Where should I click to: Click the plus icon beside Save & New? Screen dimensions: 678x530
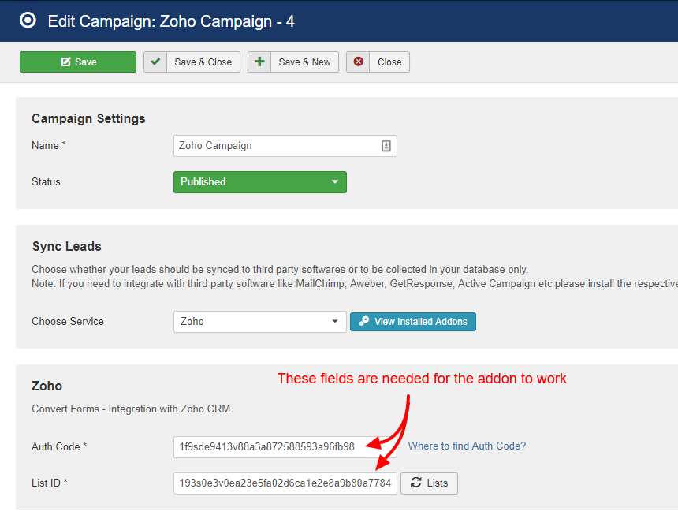(x=259, y=62)
